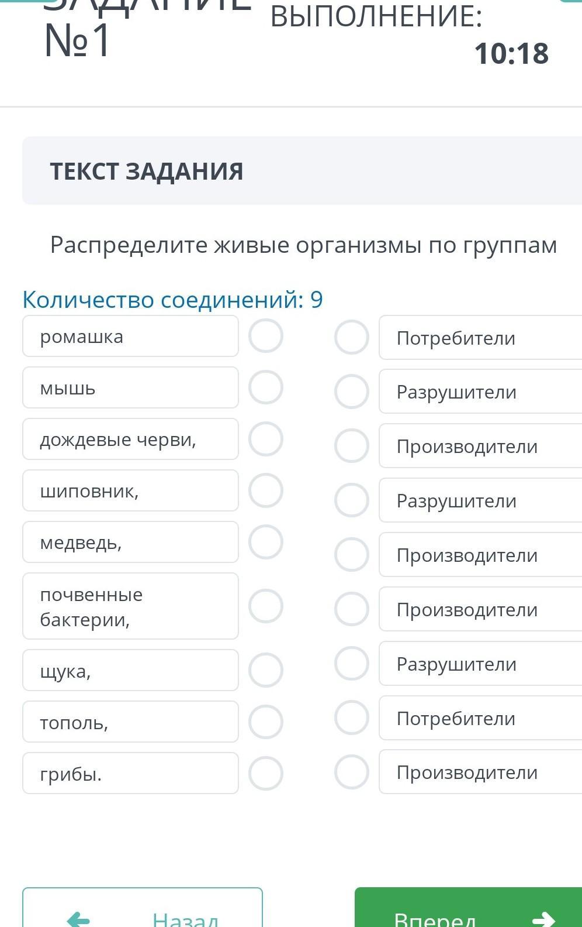Select the circle beside the first Потребители
Screen dimensions: 582x927
click(352, 337)
